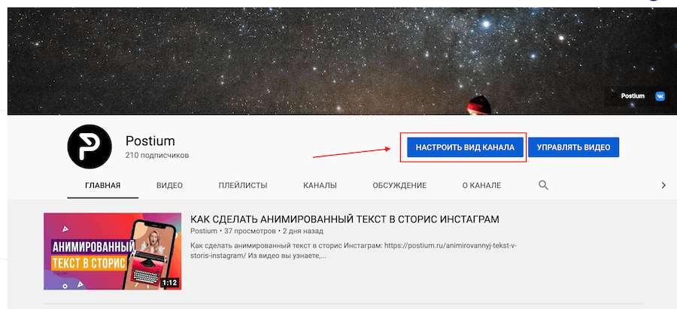Screen dimensions: 677x309
Task: Open the ПЛЕЙЛИСТЫ tab
Action: (243, 186)
